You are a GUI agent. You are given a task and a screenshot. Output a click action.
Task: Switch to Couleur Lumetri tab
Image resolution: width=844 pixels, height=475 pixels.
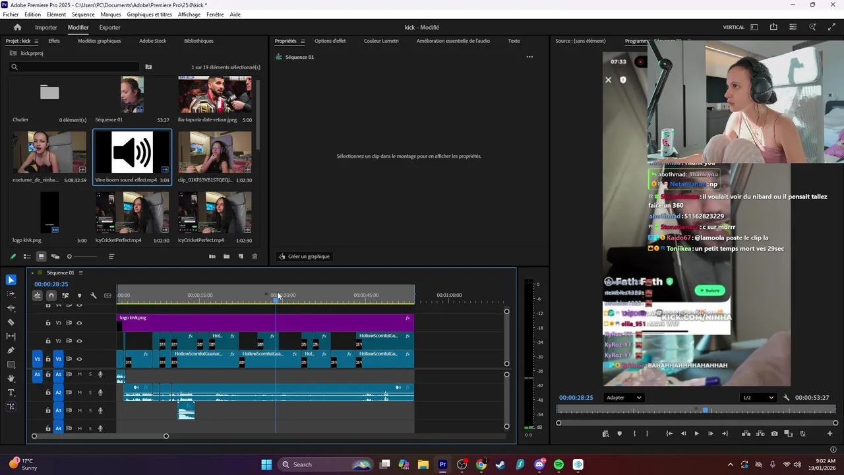click(x=381, y=41)
